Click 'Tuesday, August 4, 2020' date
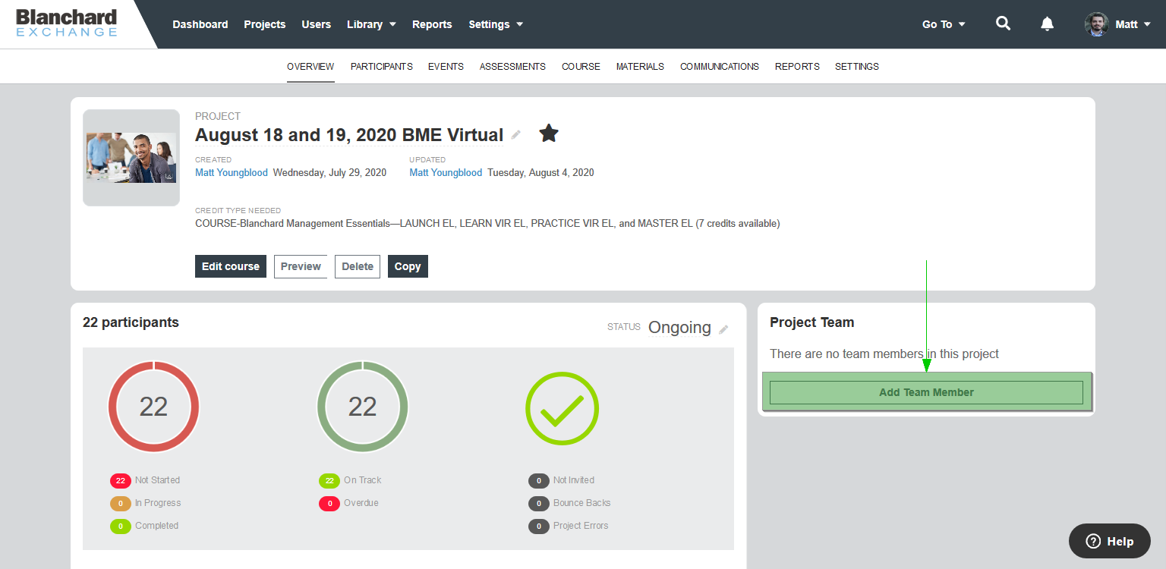 (540, 173)
